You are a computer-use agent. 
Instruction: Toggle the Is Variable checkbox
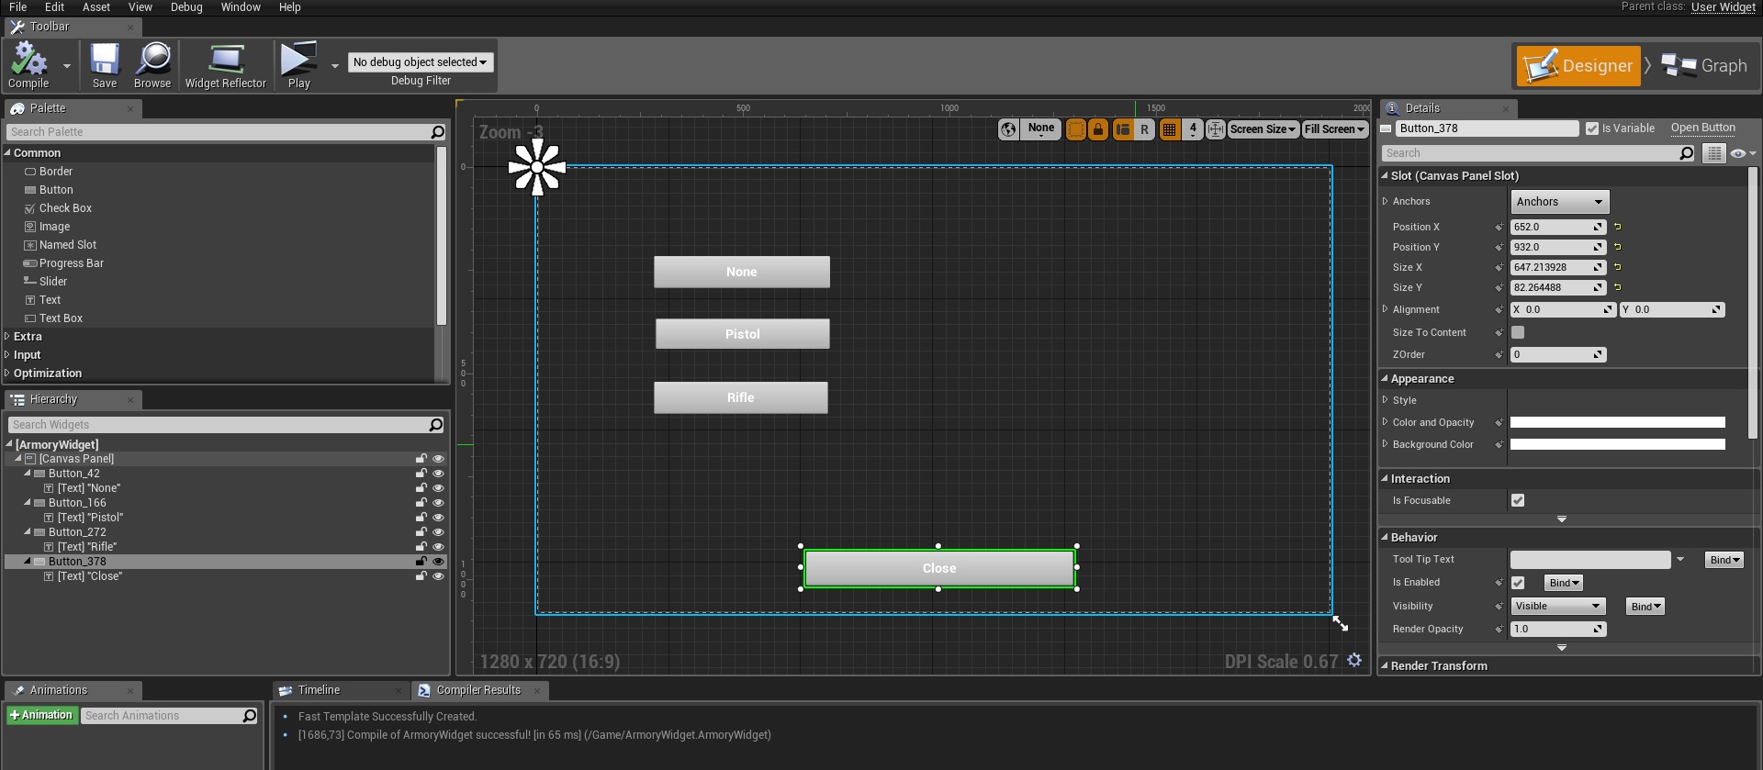point(1592,128)
